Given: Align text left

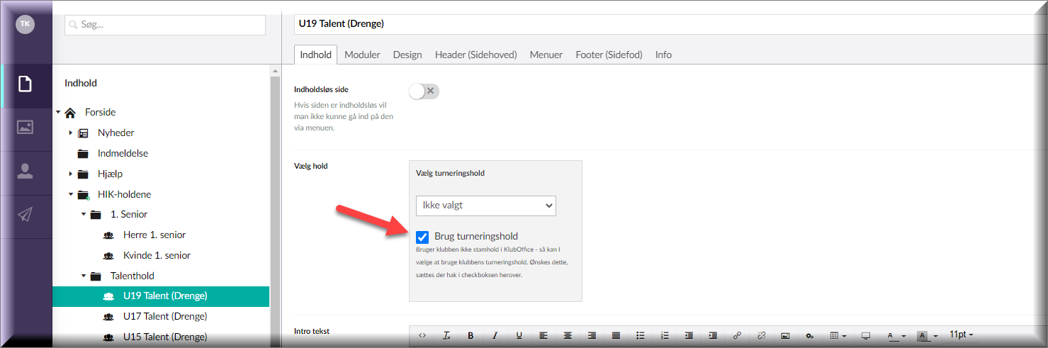Looking at the screenshot, I should click(x=543, y=335).
